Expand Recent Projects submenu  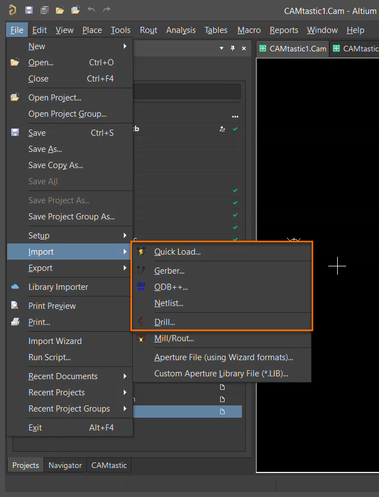coord(70,393)
